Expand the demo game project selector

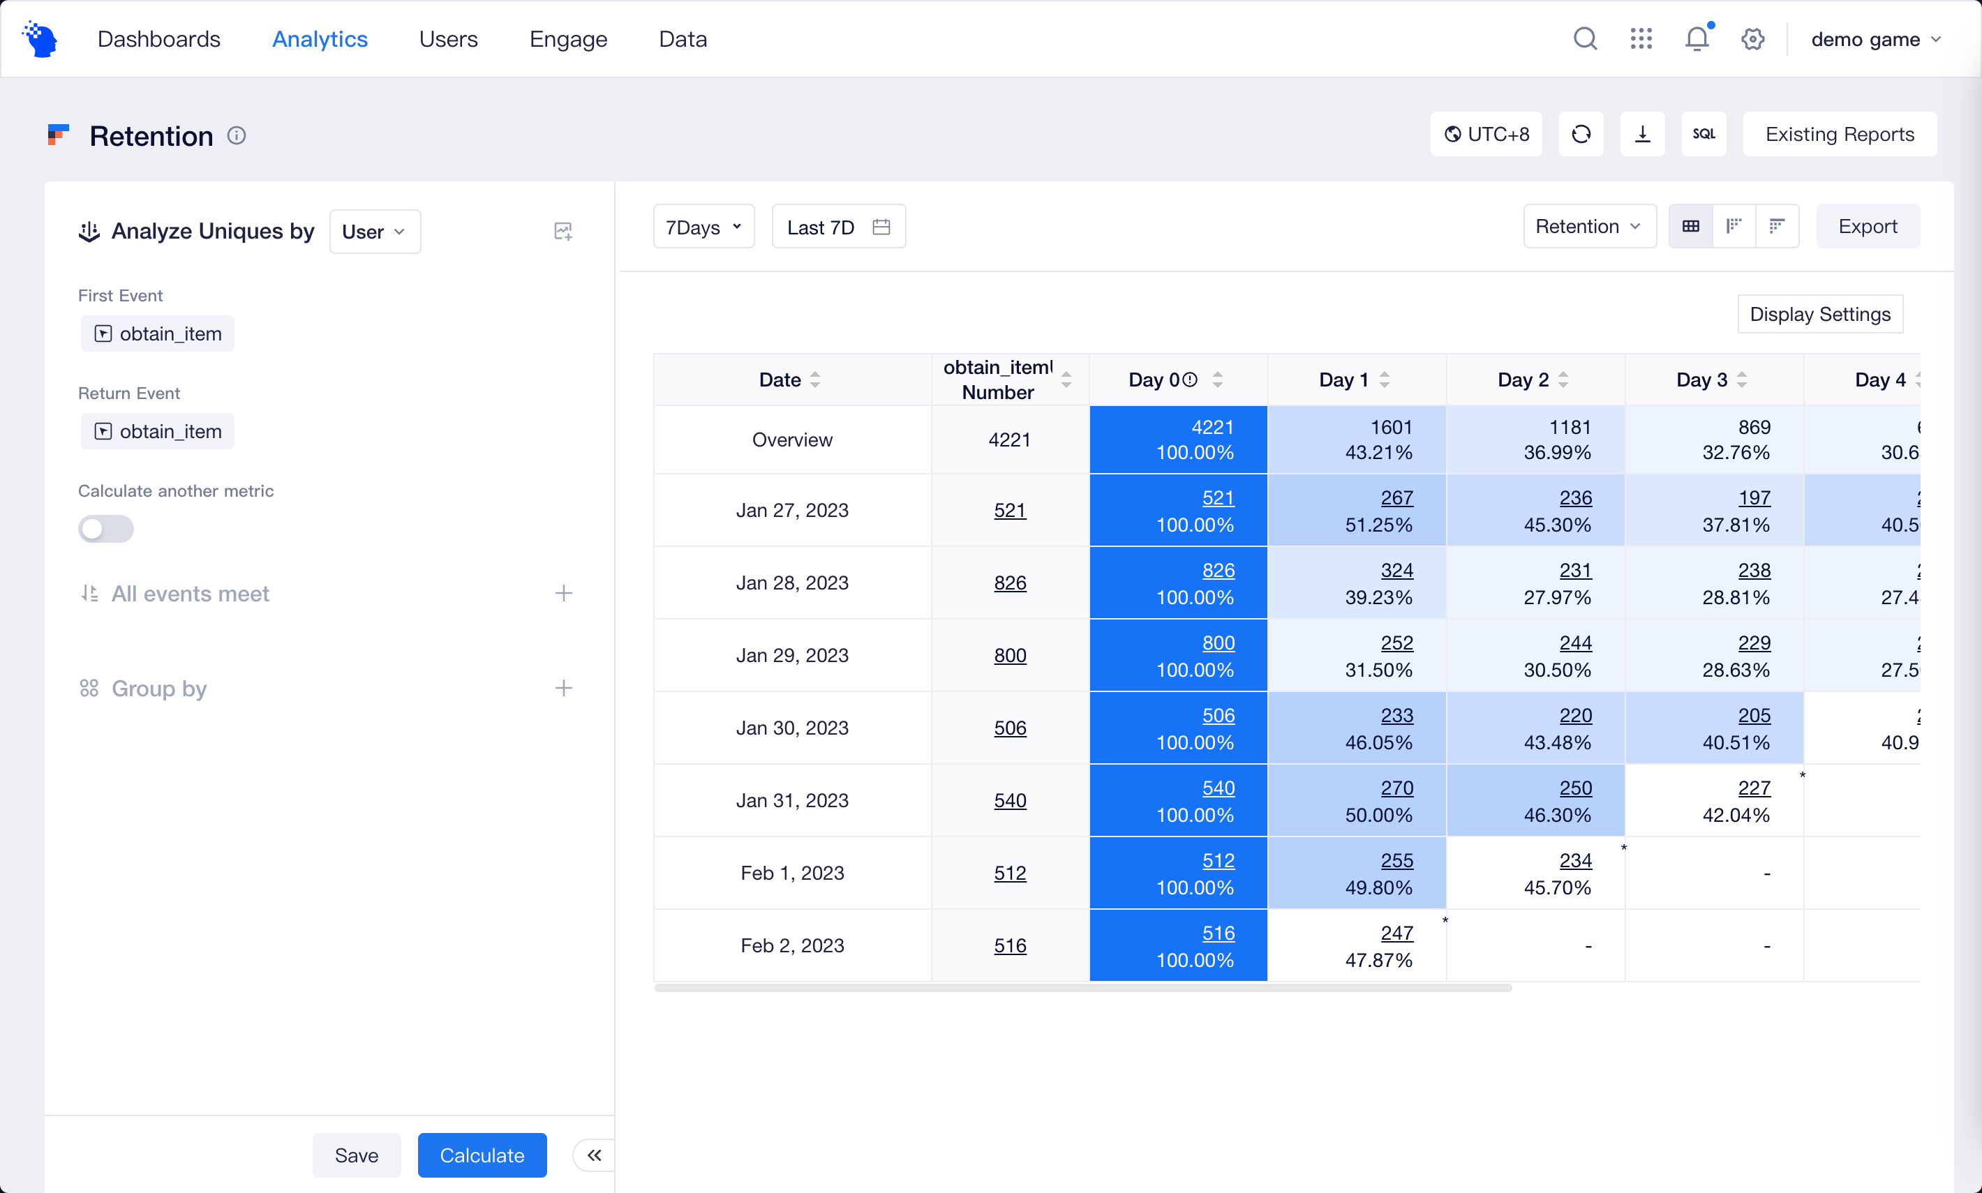coord(1877,38)
